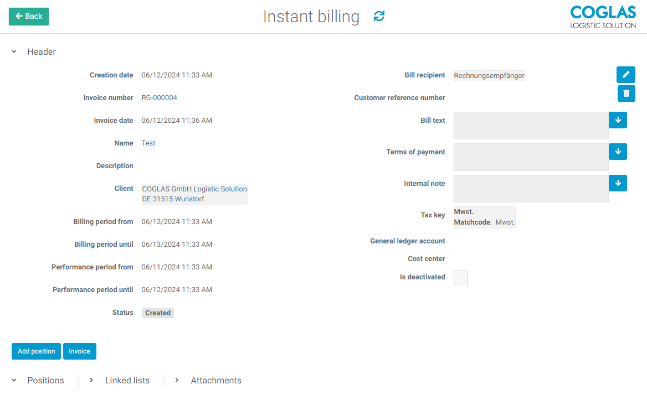Go back using the Back button
647x395 pixels.
pyautogui.click(x=29, y=17)
